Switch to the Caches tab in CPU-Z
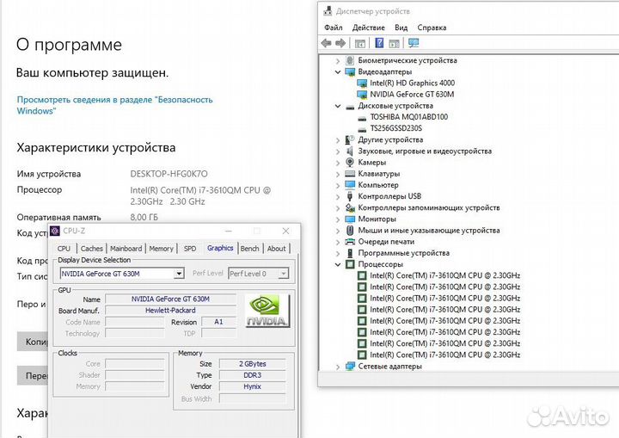The height and width of the screenshot is (438, 619). (x=92, y=249)
